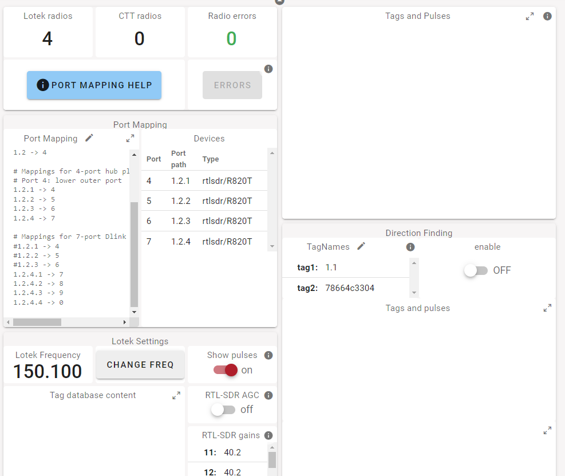Expand the Tag database content panel

[x=176, y=396]
